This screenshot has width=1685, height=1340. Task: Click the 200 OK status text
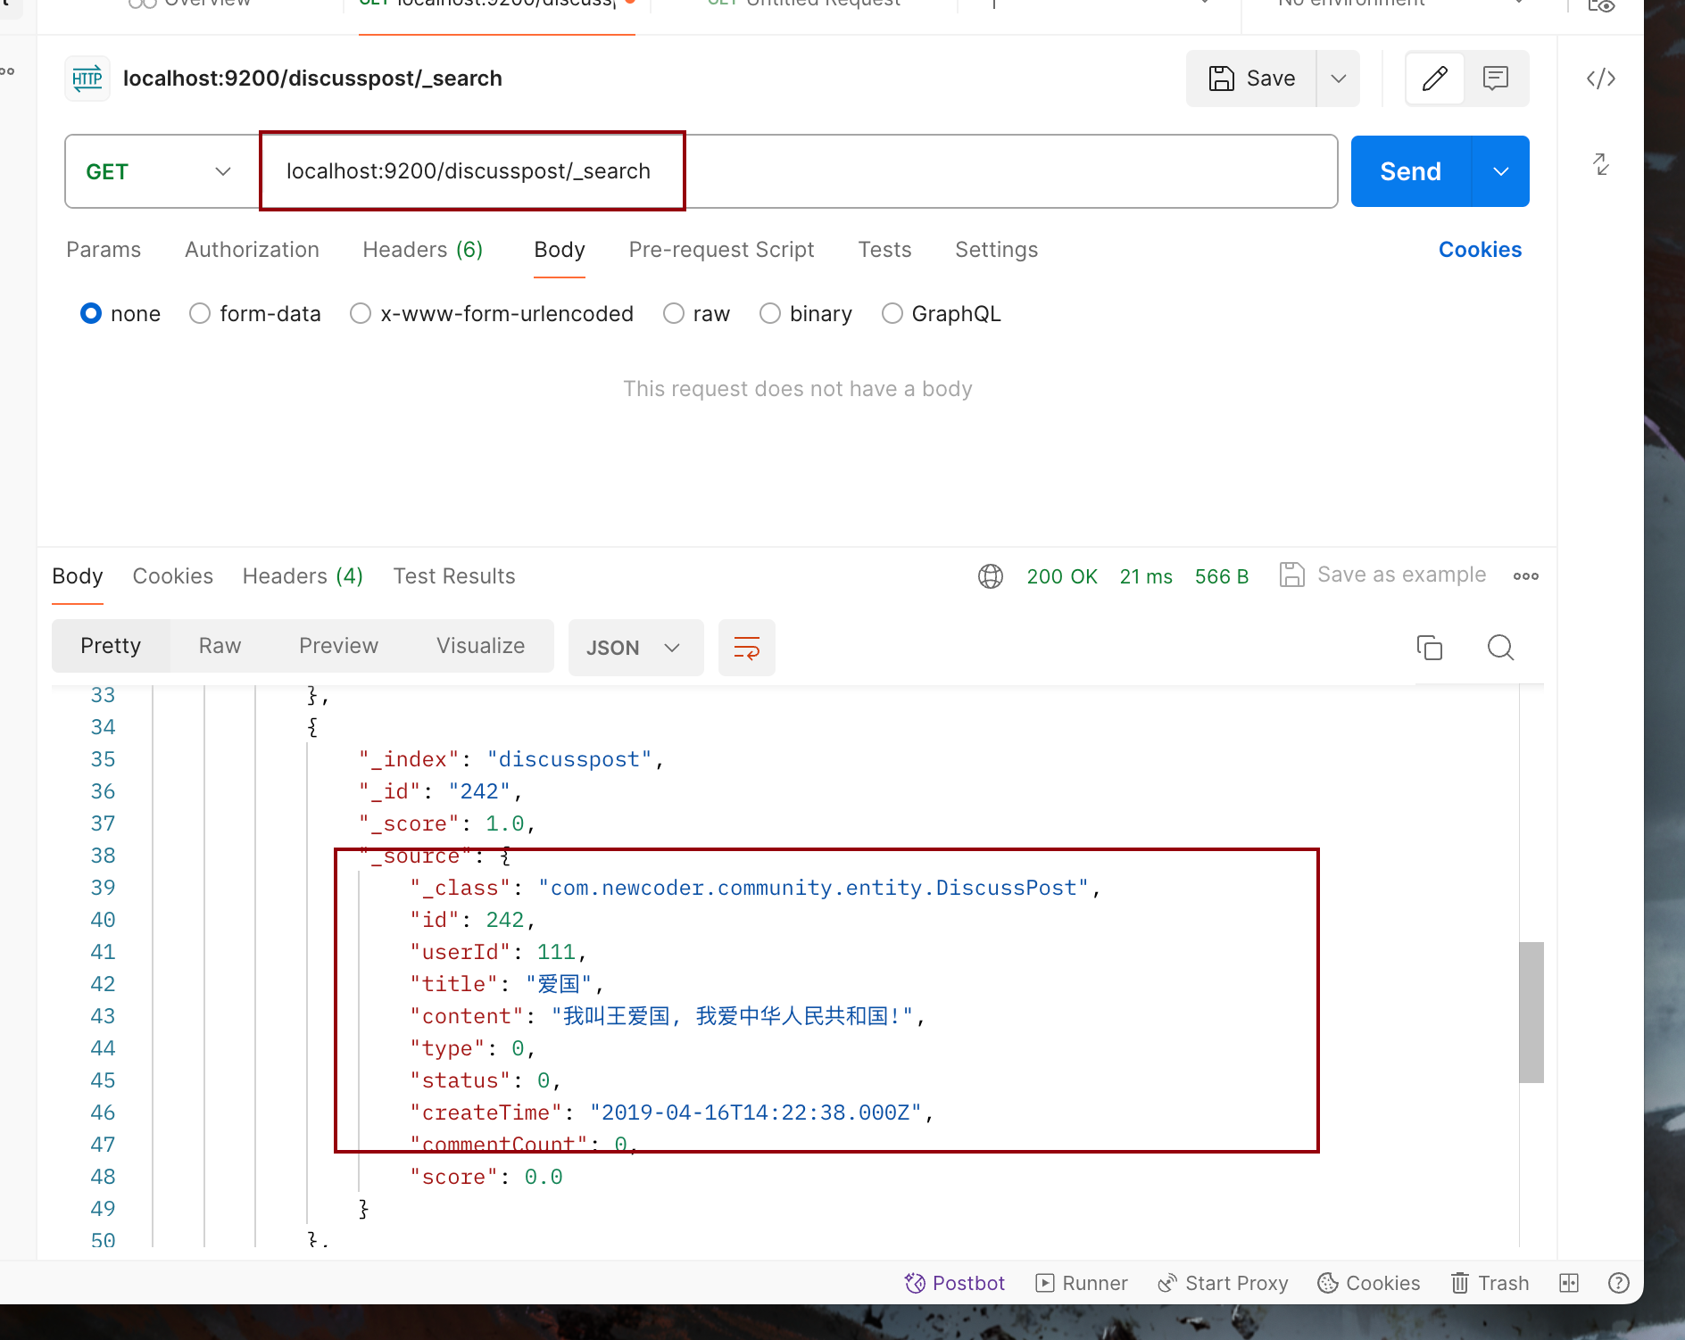pyautogui.click(x=1062, y=576)
